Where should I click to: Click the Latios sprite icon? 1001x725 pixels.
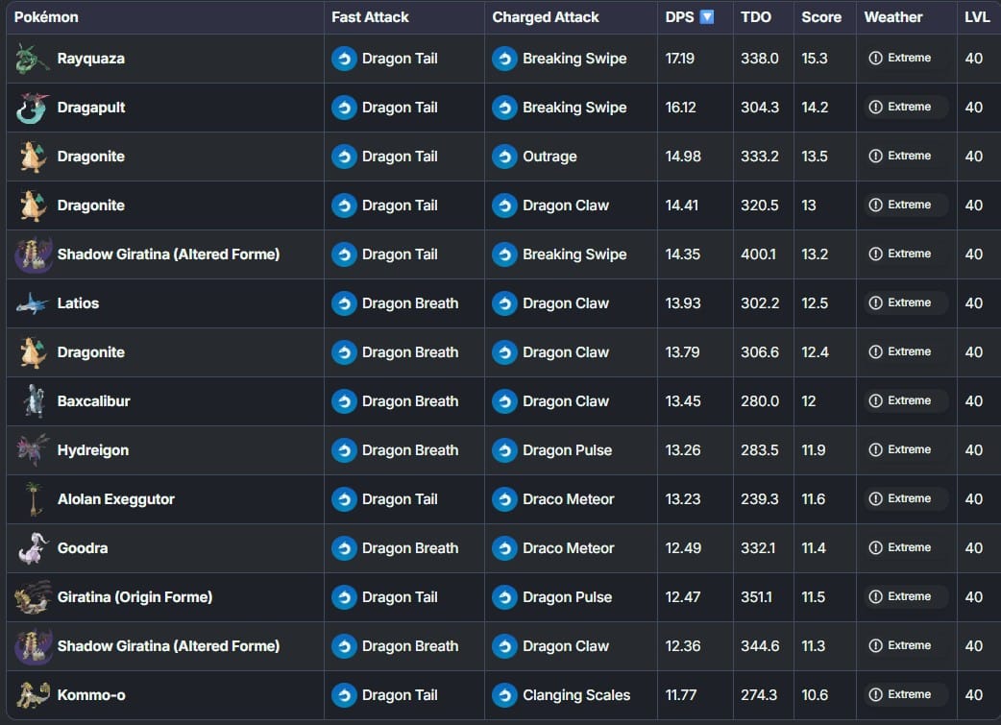32,303
